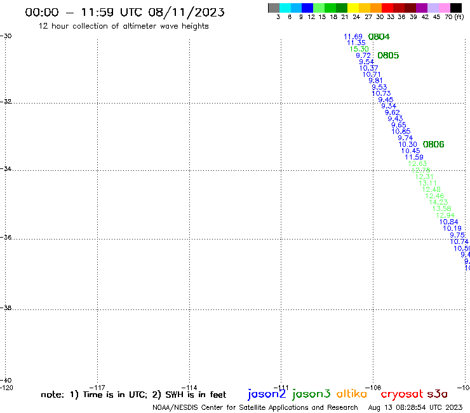Select the 14.23 wave height value
The height and width of the screenshot is (413, 470).
click(438, 202)
